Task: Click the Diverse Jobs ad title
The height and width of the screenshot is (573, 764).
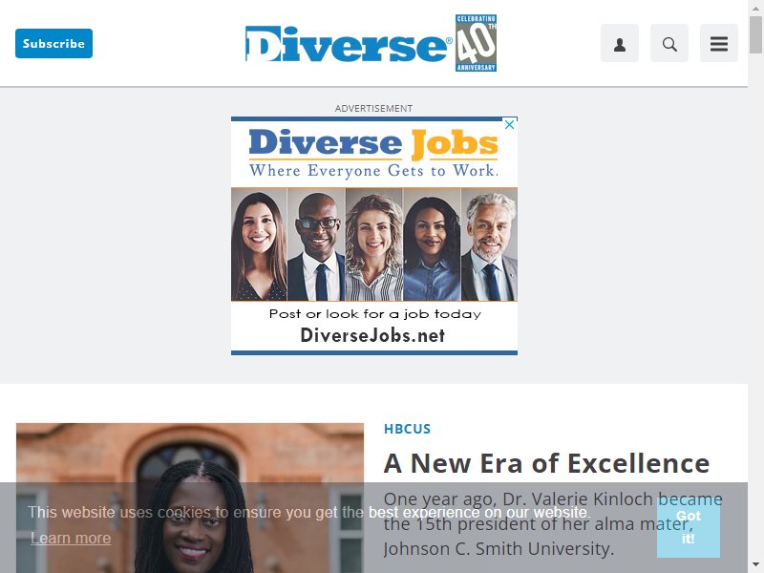Action: click(x=373, y=143)
